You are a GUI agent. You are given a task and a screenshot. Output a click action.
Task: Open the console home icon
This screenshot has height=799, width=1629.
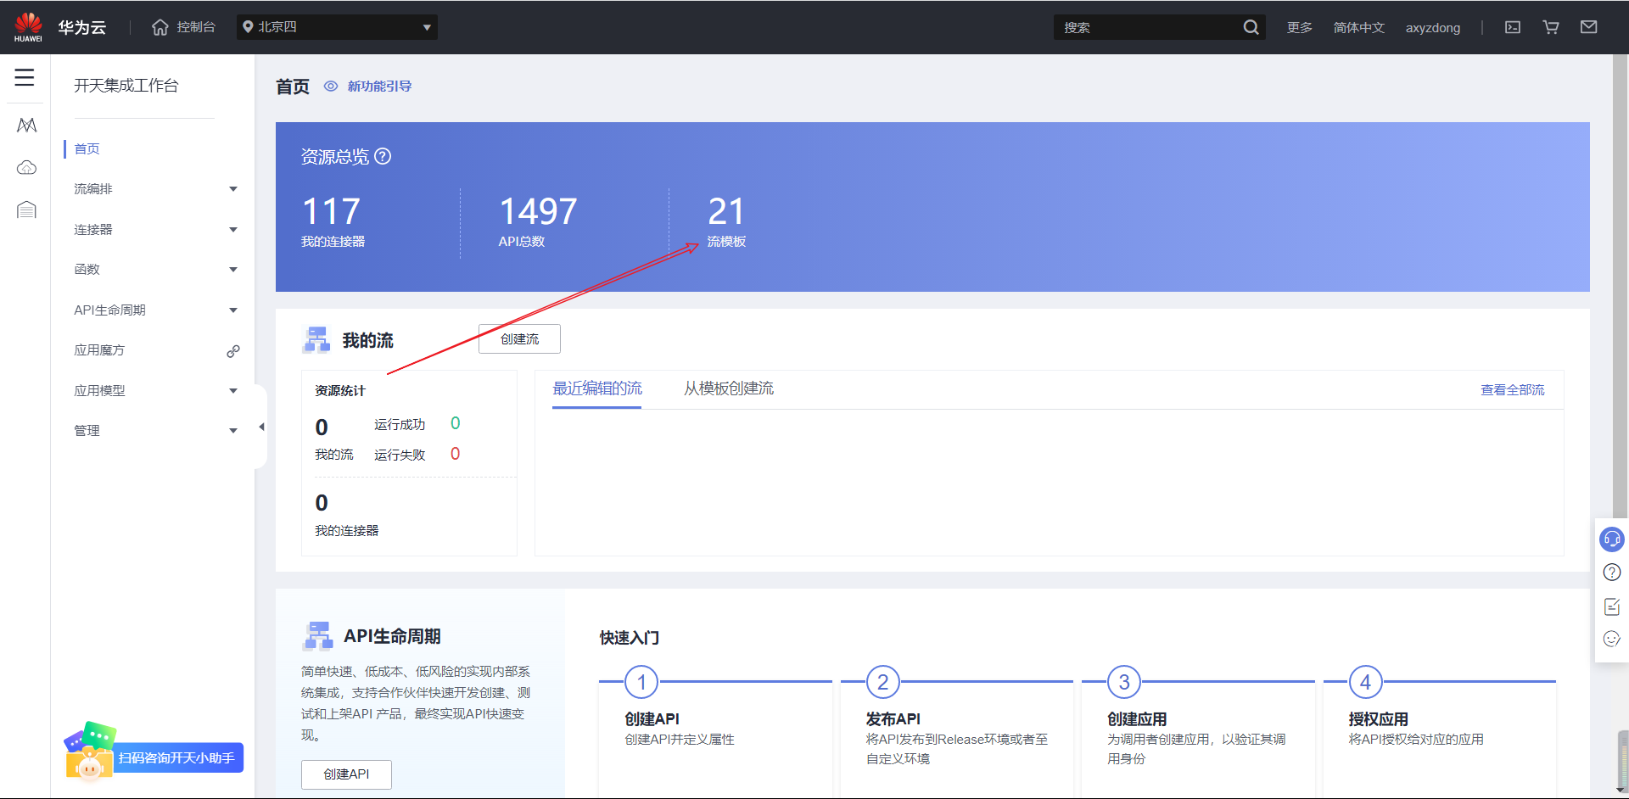pos(160,27)
